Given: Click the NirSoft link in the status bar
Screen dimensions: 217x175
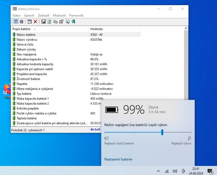Looking at the screenshot, I should coord(95,129).
